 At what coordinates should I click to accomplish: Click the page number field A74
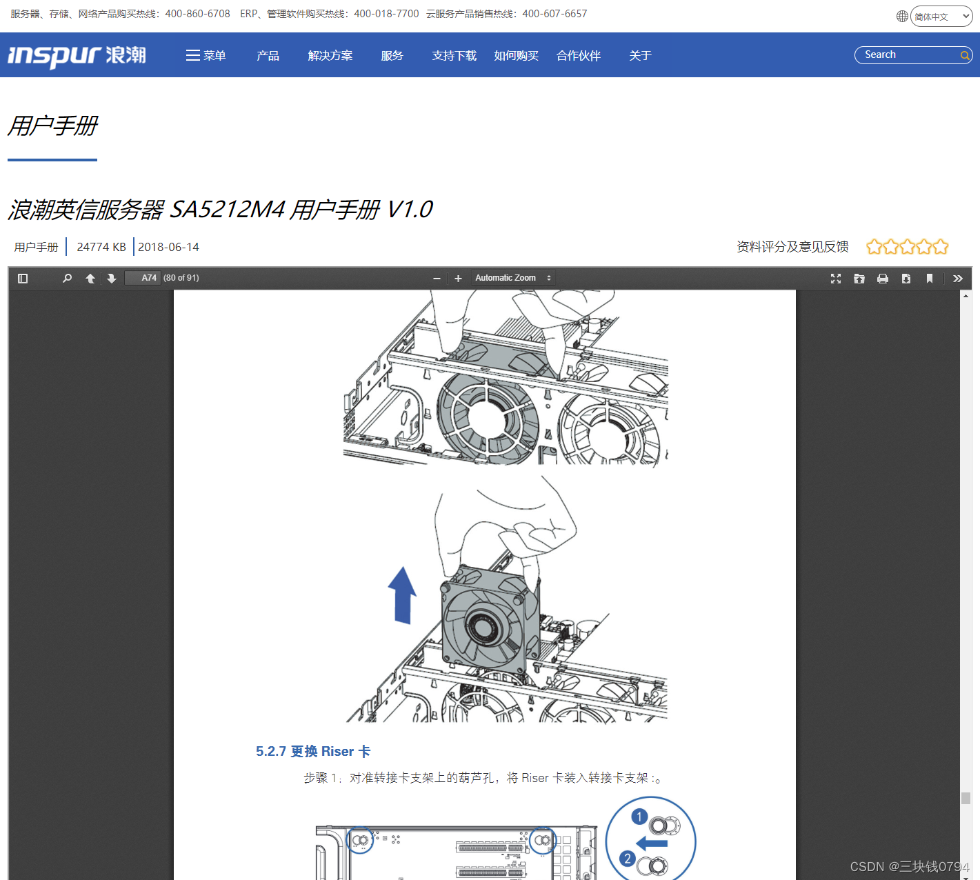point(143,278)
